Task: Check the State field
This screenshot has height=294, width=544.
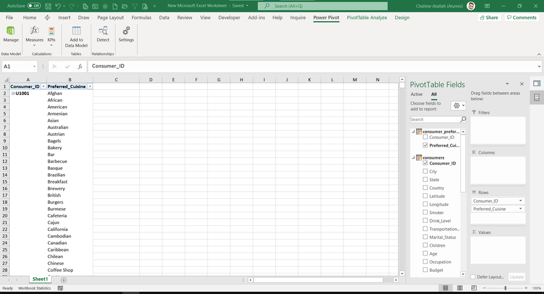Action: point(425,180)
